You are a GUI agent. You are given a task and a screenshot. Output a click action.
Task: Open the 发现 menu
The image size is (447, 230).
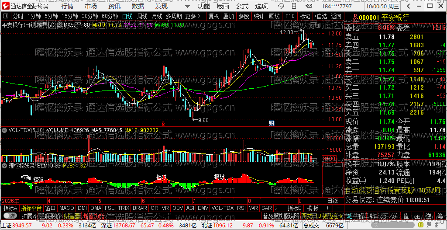point(162,6)
